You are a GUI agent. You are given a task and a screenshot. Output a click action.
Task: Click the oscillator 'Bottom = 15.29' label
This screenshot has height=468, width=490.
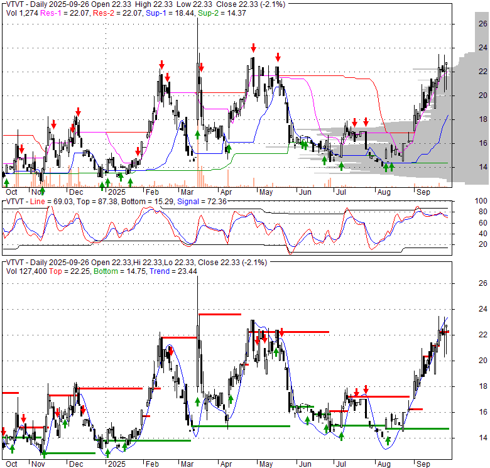point(147,202)
